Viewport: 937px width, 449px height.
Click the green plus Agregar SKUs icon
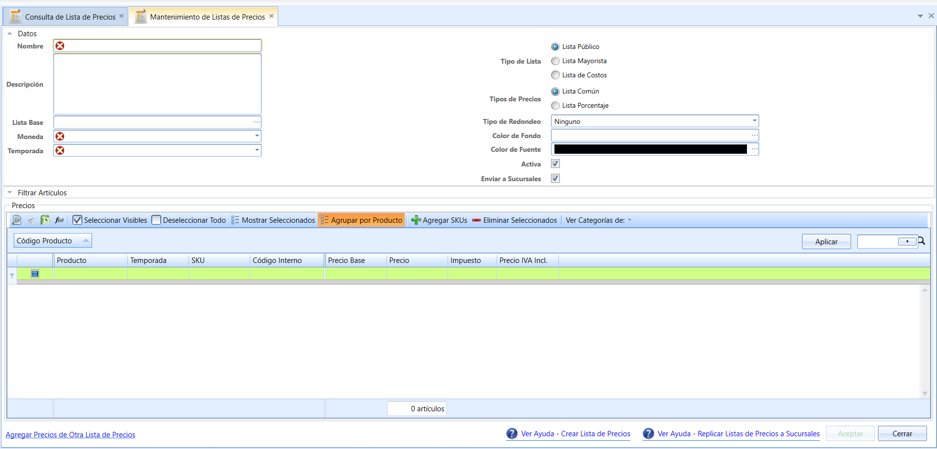[416, 220]
